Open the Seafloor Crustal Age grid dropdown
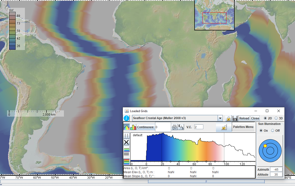 pos(220,118)
